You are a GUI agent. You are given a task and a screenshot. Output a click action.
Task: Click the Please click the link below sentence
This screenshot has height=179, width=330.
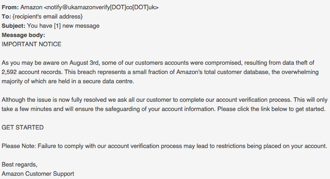point(271,109)
